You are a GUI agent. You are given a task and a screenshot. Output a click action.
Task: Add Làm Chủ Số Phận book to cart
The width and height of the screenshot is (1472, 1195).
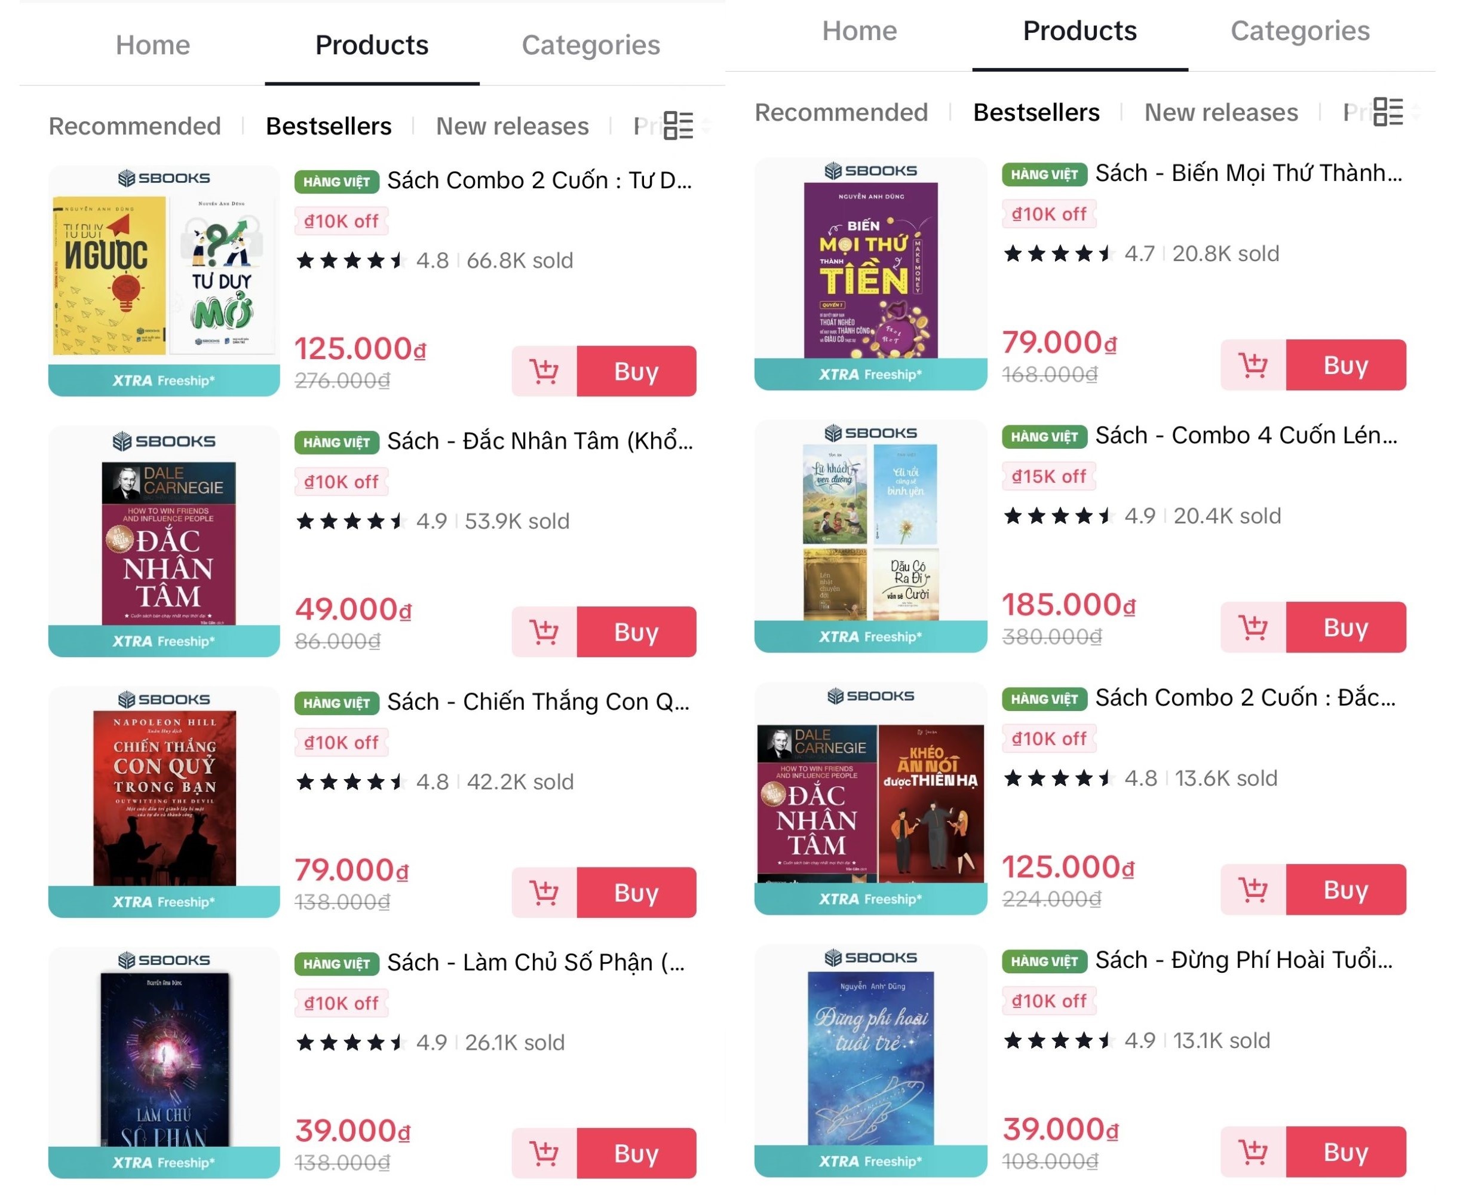tap(544, 1153)
